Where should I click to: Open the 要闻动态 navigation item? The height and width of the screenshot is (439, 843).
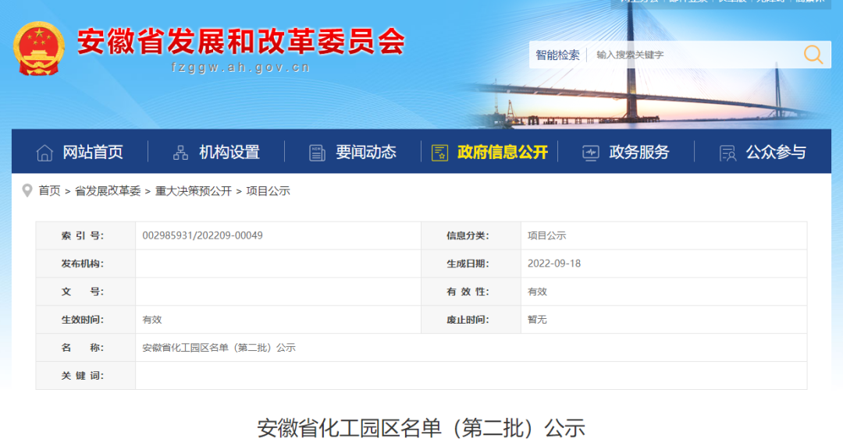point(366,153)
